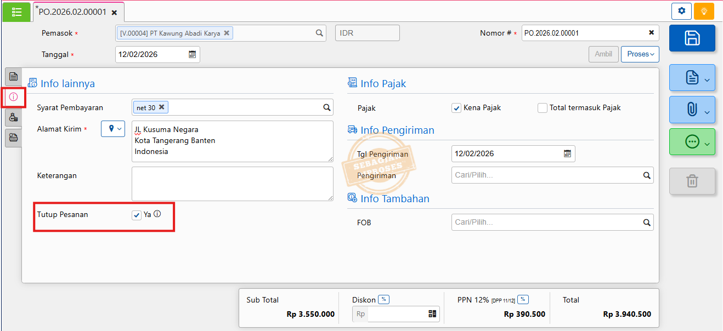Click the Ambil button
This screenshot has height=331, width=723.
point(603,54)
